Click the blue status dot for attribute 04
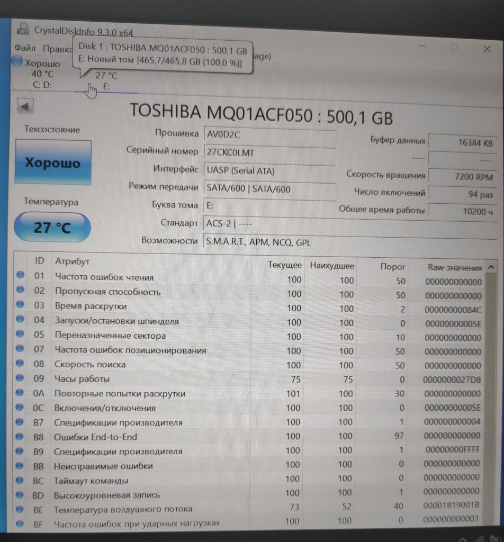The image size is (504, 542). [x=20, y=319]
